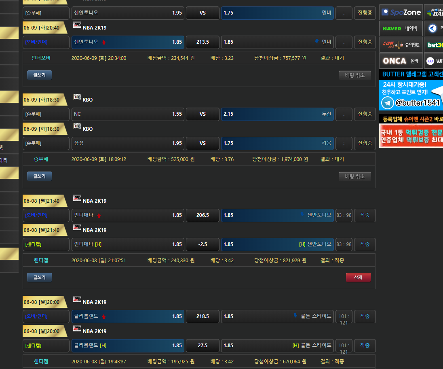Image resolution: width=443 pixels, height=369 pixels.
Task: Click the red up arrow next to 인디애나
Action: coord(99,215)
